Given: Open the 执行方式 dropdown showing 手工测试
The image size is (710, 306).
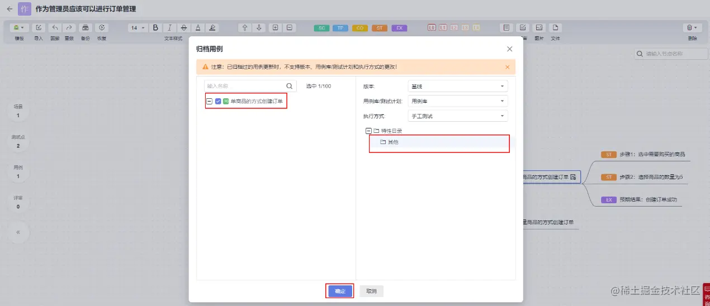Looking at the screenshot, I should (458, 116).
